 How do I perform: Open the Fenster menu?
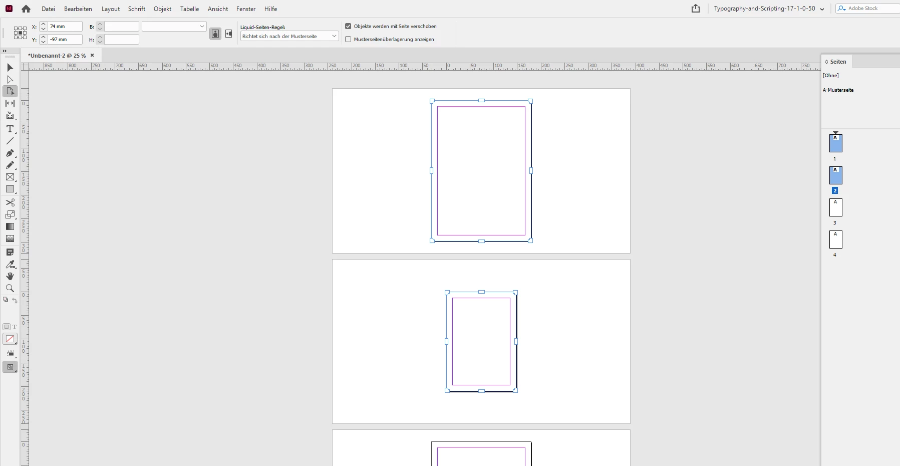(246, 9)
